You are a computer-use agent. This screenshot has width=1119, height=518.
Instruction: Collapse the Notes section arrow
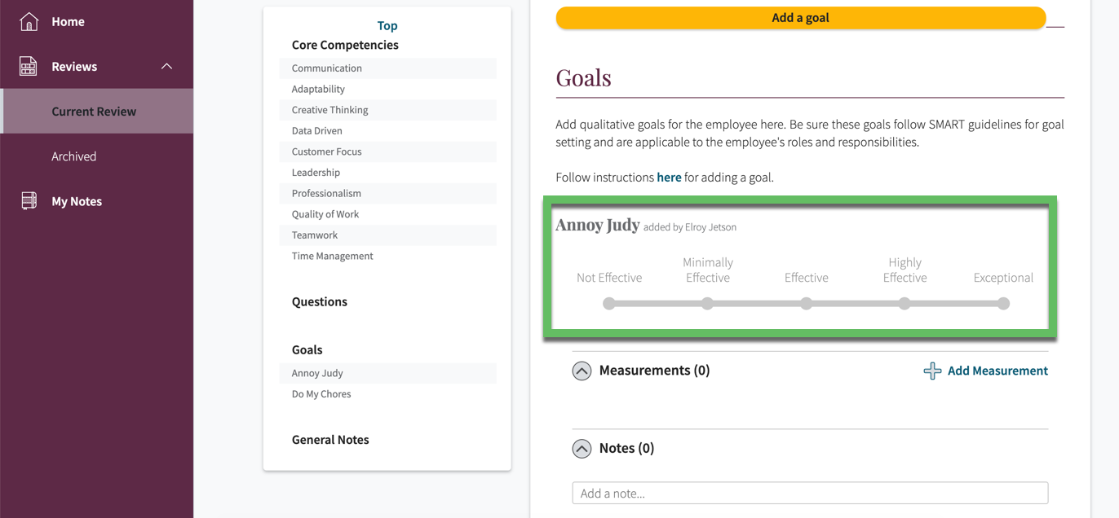pyautogui.click(x=582, y=449)
